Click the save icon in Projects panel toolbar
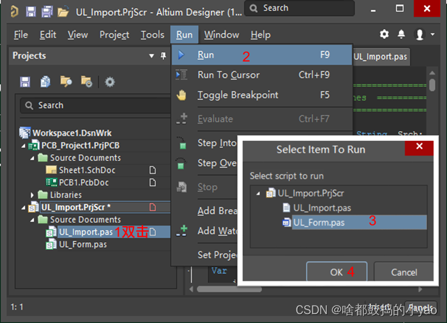Screen dimensions: 447x323 [x=25, y=82]
